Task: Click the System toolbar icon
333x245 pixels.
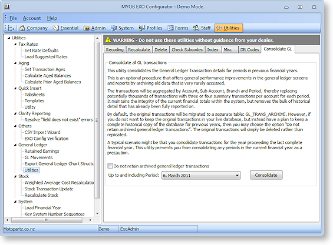Action: coord(114,28)
